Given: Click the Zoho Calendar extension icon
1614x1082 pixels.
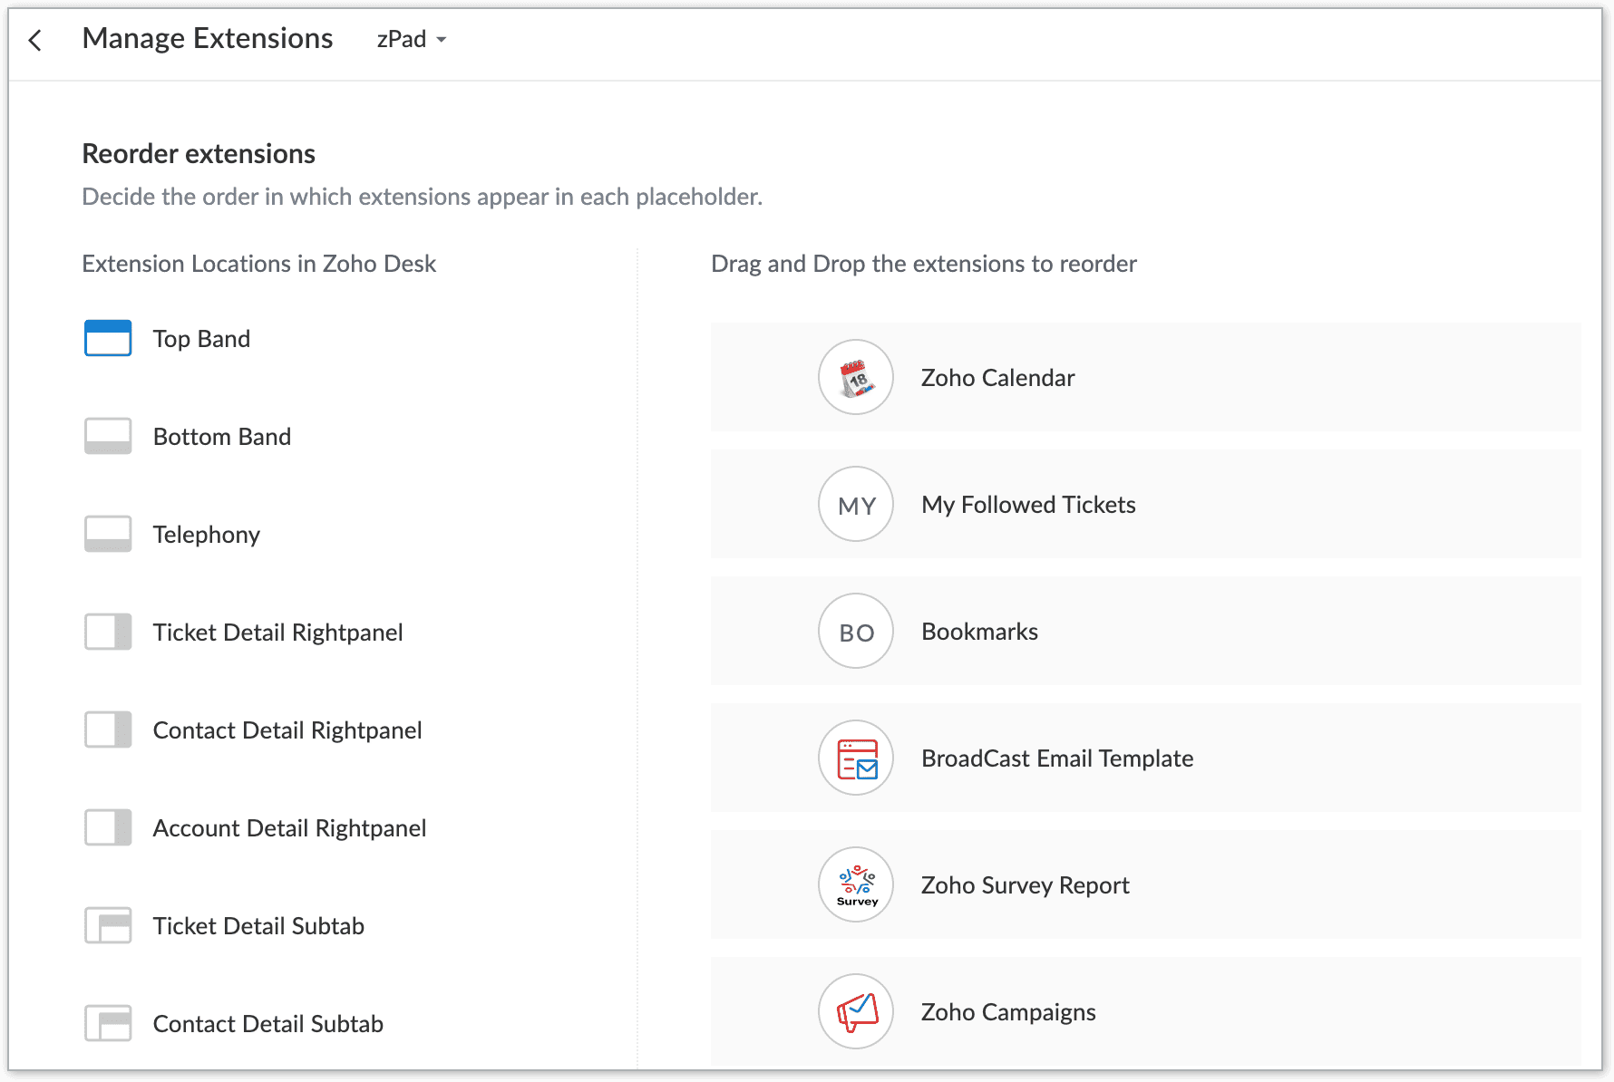Looking at the screenshot, I should click(x=856, y=377).
